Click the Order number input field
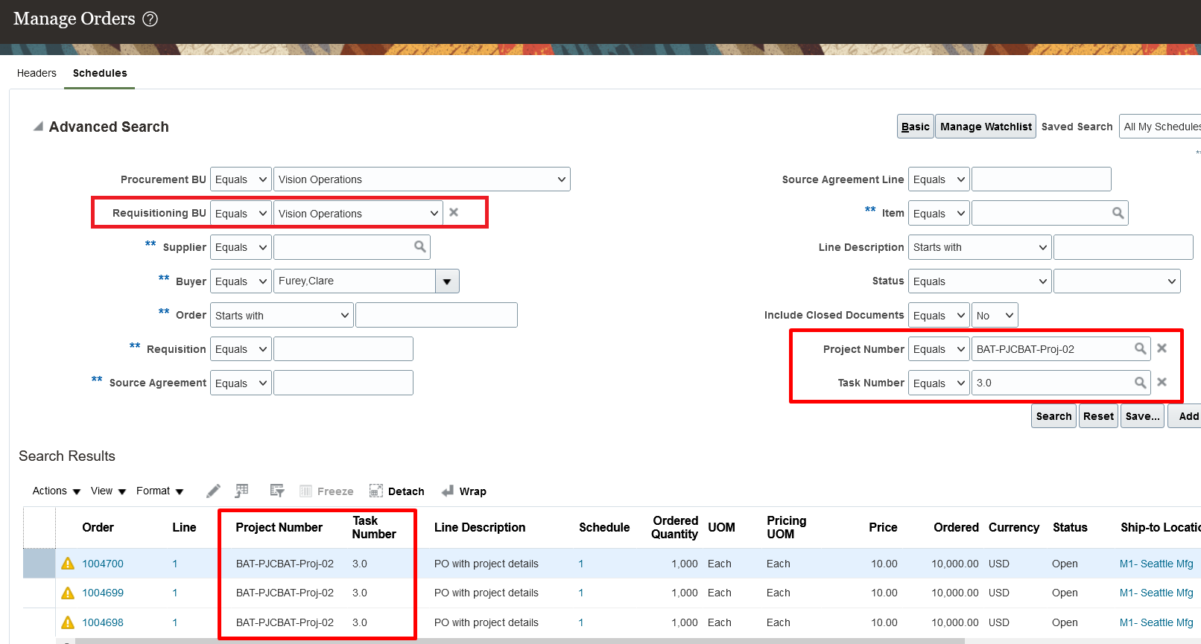 [x=437, y=315]
